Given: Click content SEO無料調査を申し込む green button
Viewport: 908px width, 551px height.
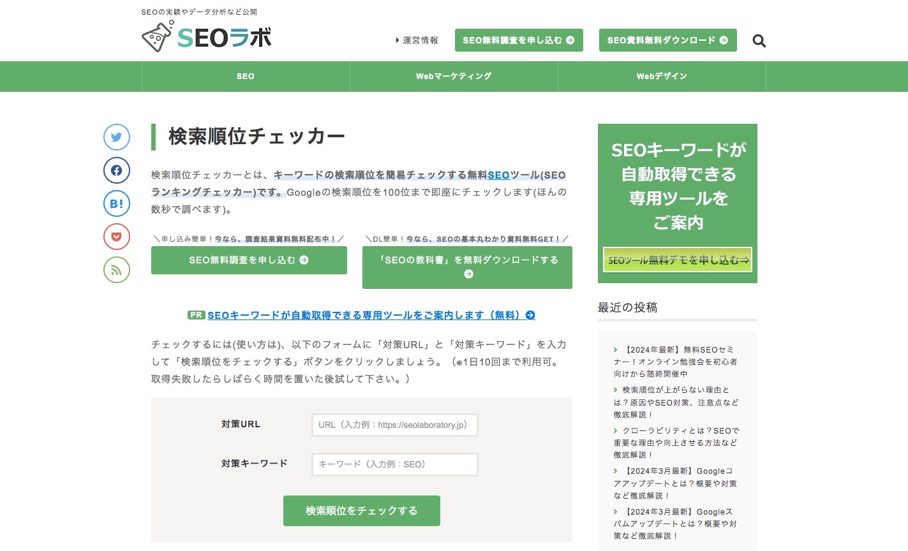Looking at the screenshot, I should click(249, 260).
